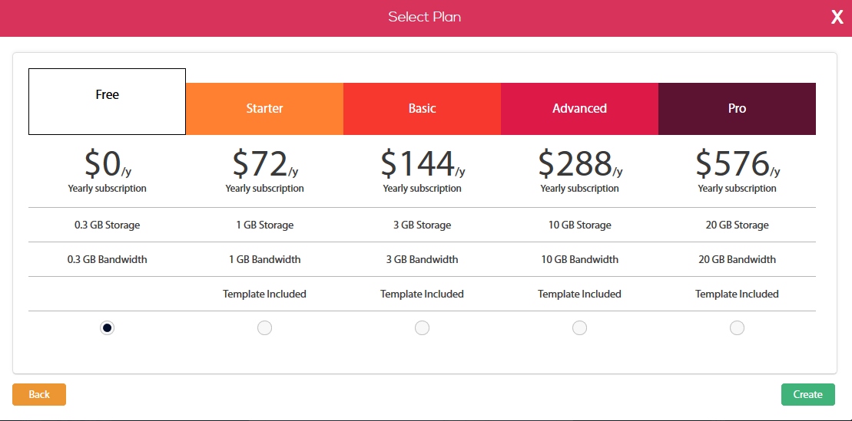
Task: Close the Select Plan dialog
Action: [x=837, y=18]
